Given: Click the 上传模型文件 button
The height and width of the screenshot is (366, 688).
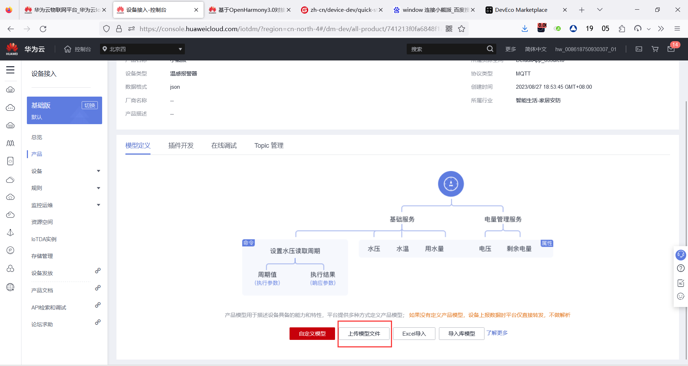Looking at the screenshot, I should coord(364,333).
